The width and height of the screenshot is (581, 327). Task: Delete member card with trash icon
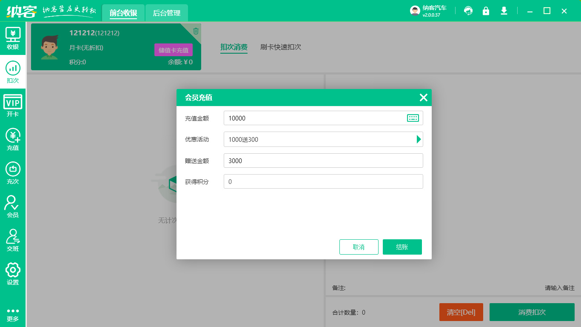click(x=196, y=31)
